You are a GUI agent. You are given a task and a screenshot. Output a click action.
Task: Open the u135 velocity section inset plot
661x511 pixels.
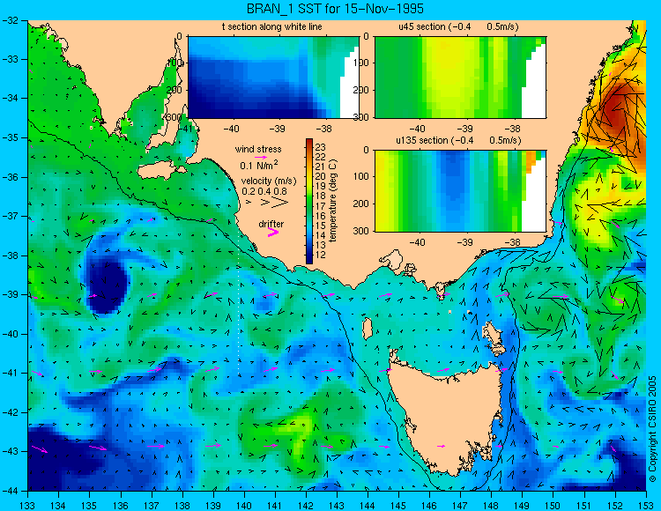tap(460, 191)
